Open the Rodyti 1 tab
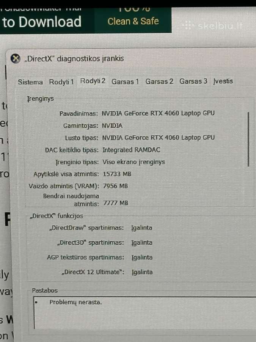Image resolution: width=256 pixels, height=342 pixels. pos(61,82)
